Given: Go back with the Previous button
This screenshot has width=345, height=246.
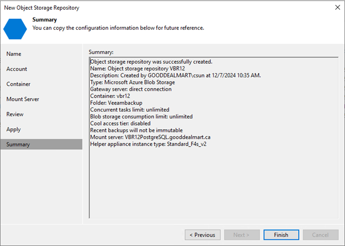Looking at the screenshot, I should [202, 235].
